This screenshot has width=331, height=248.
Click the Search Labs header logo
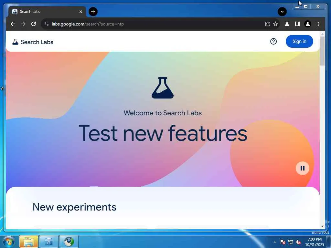click(x=33, y=42)
